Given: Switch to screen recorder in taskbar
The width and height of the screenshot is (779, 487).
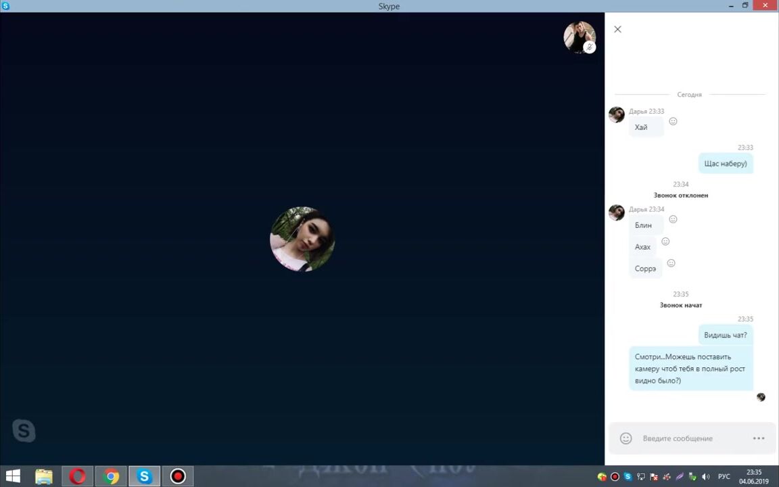Looking at the screenshot, I should point(178,476).
